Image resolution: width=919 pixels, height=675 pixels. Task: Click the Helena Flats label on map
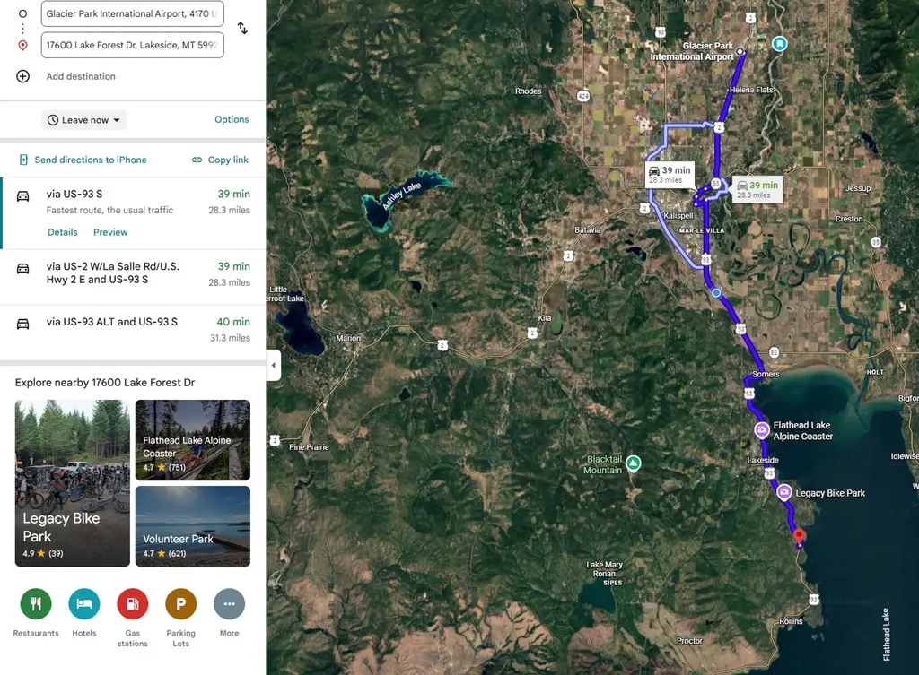coord(751,90)
